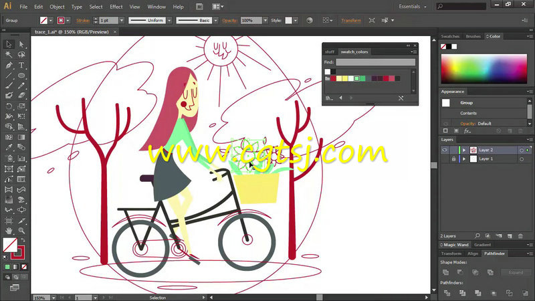Open stroke weight dropdown

[122, 21]
